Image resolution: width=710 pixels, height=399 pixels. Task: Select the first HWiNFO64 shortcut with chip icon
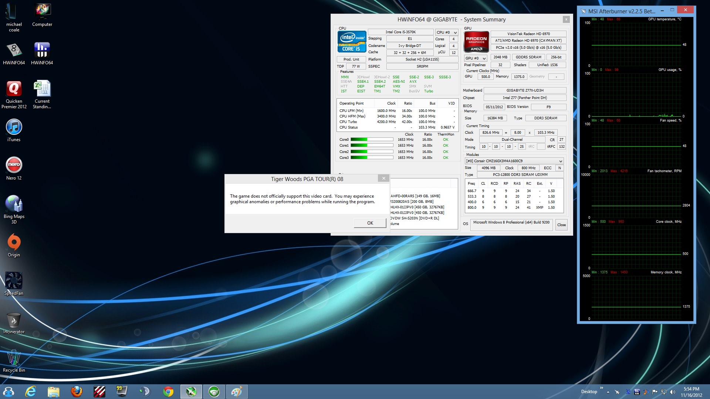pos(14,53)
